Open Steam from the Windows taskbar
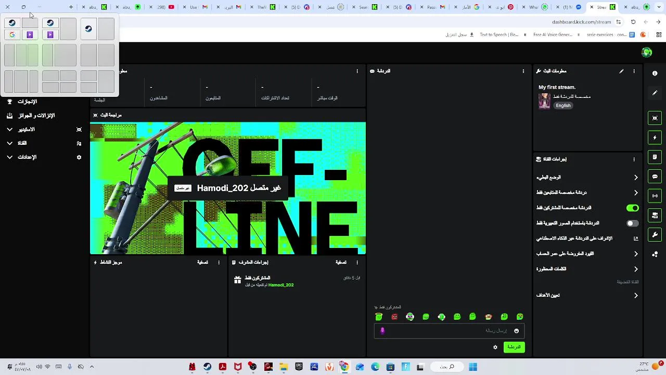Image resolution: width=666 pixels, height=375 pixels. pos(207,367)
